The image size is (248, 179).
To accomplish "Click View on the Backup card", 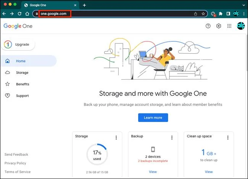I will pyautogui.click(x=153, y=172).
